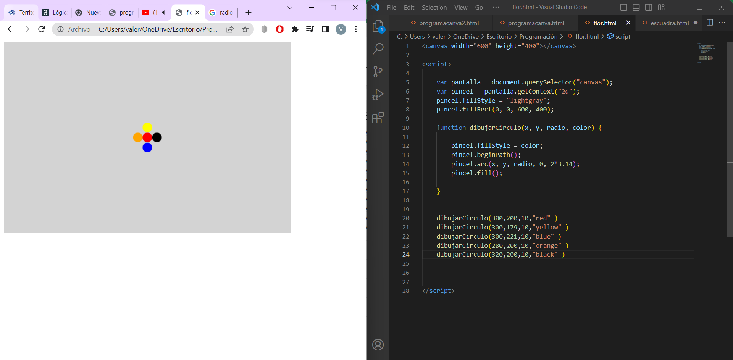Click the editor vertical scrollbar

730,139
